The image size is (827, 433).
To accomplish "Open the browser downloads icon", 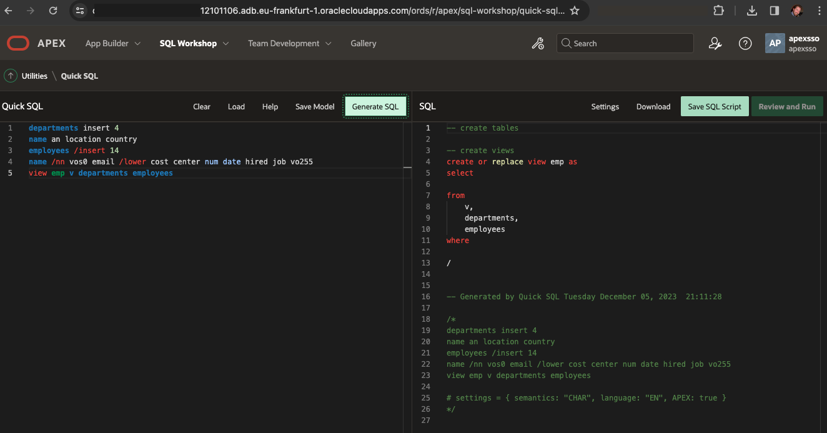I will [752, 11].
